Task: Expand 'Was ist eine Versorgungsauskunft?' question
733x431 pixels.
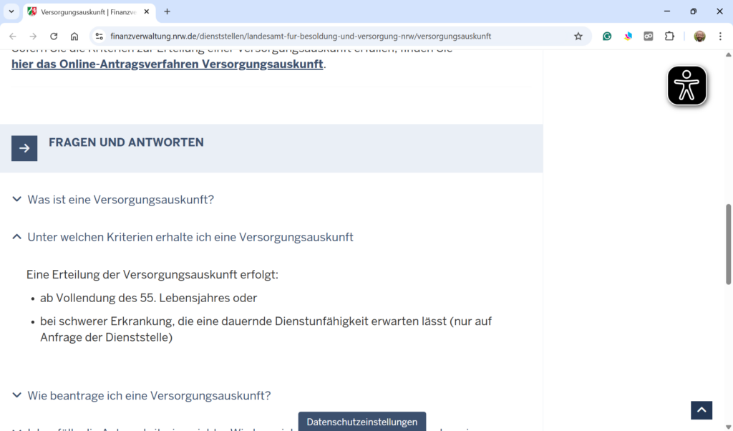Action: [x=120, y=200]
